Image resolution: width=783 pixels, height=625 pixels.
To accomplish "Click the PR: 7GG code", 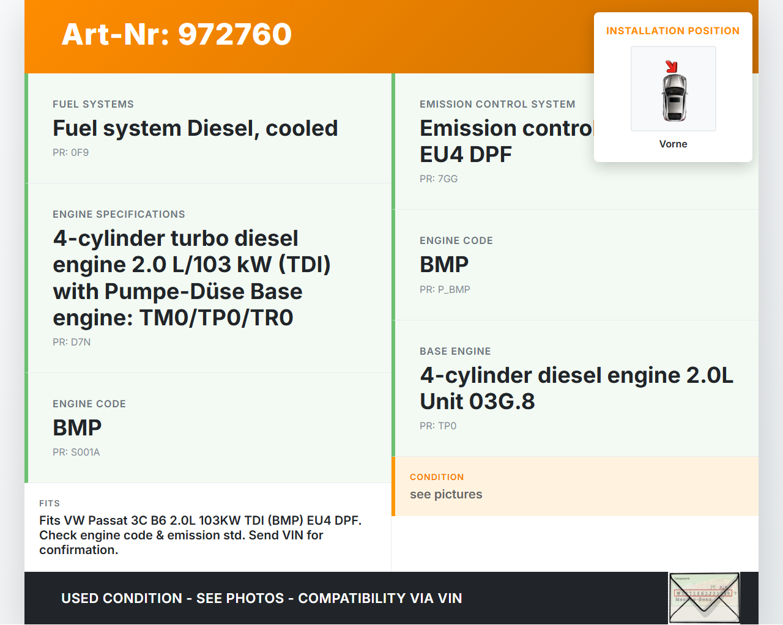I will 438,179.
